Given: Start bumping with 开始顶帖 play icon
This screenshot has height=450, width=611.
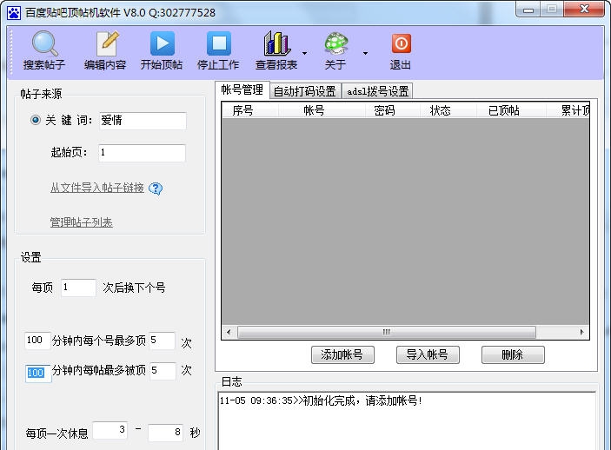Looking at the screenshot, I should click(162, 44).
